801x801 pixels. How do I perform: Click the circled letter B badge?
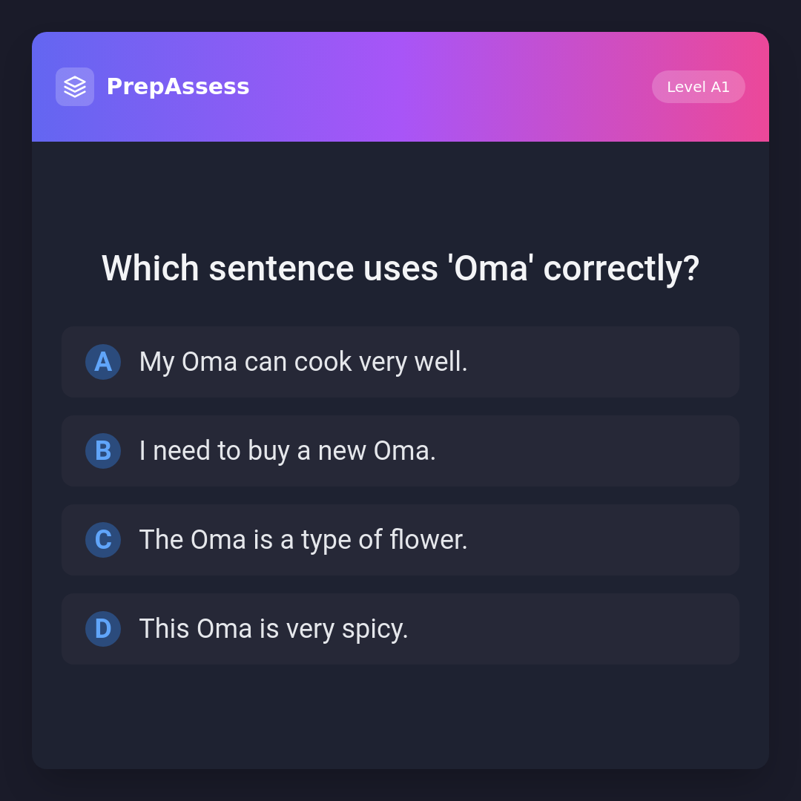(103, 451)
